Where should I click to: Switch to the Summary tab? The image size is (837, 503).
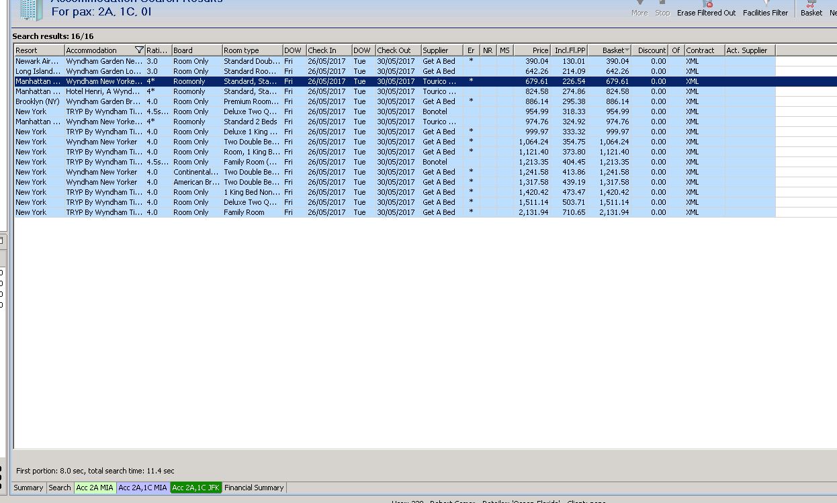point(29,488)
